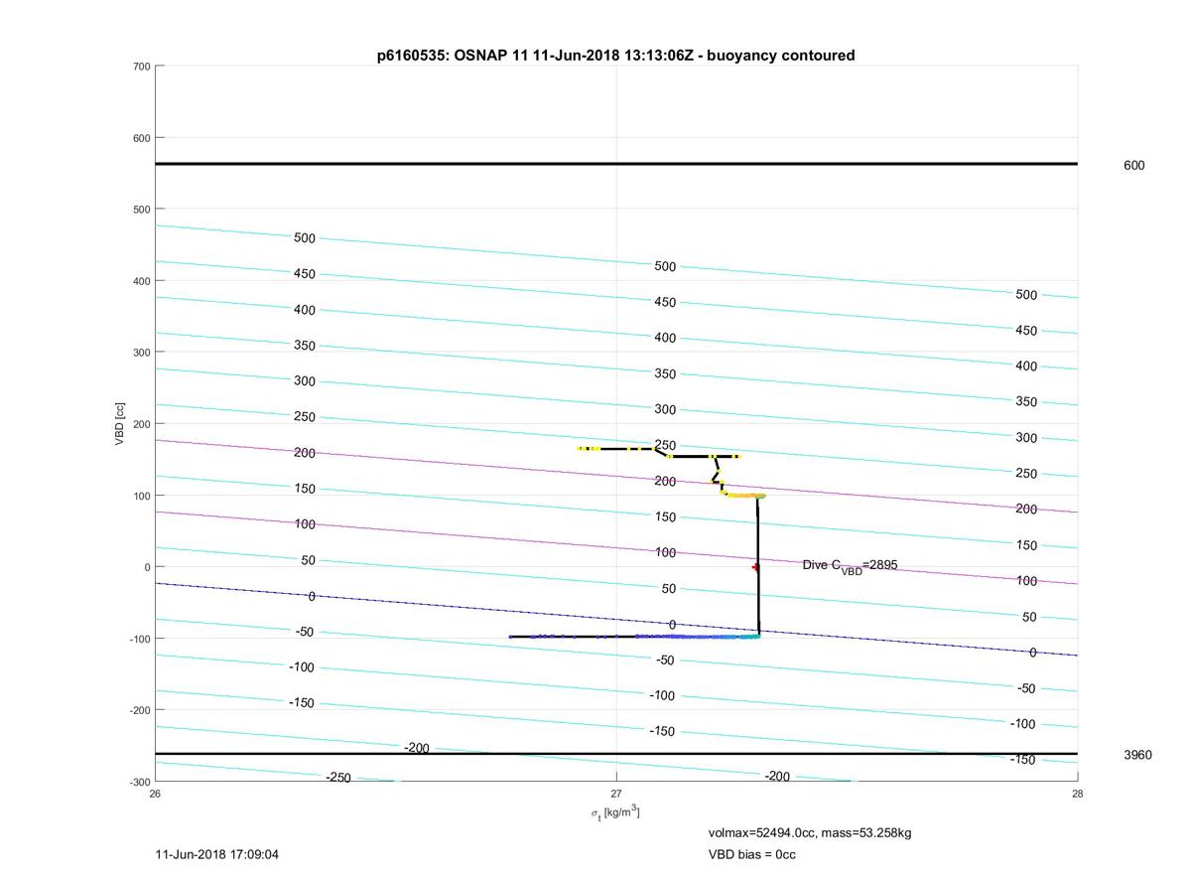The height and width of the screenshot is (879, 1191).
Task: Click the '3960' label outside the right axis
Action: pyautogui.click(x=1137, y=755)
